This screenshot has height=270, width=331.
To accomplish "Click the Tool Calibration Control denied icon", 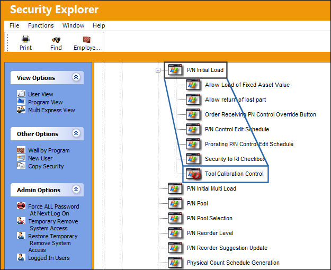I will (x=193, y=174).
